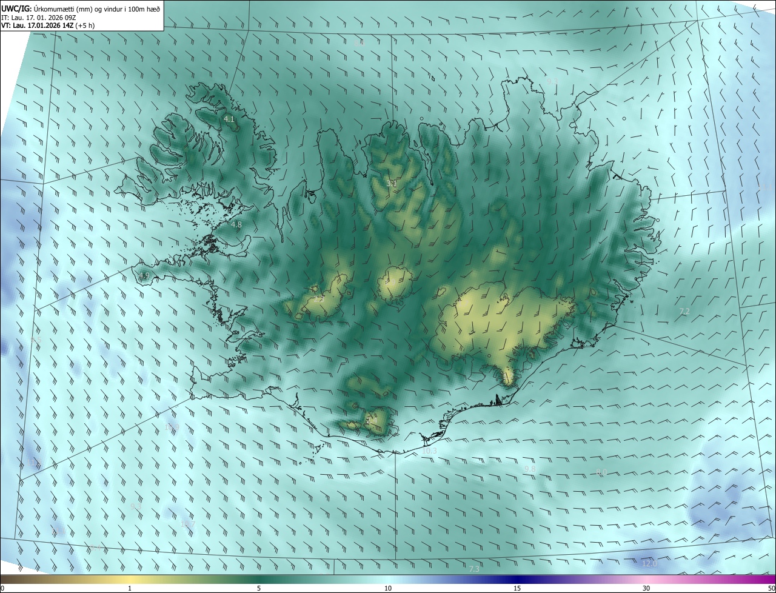This screenshot has height=593, width=776.
Task: Click the 50 tick on the color scale
Action: pos(771,588)
